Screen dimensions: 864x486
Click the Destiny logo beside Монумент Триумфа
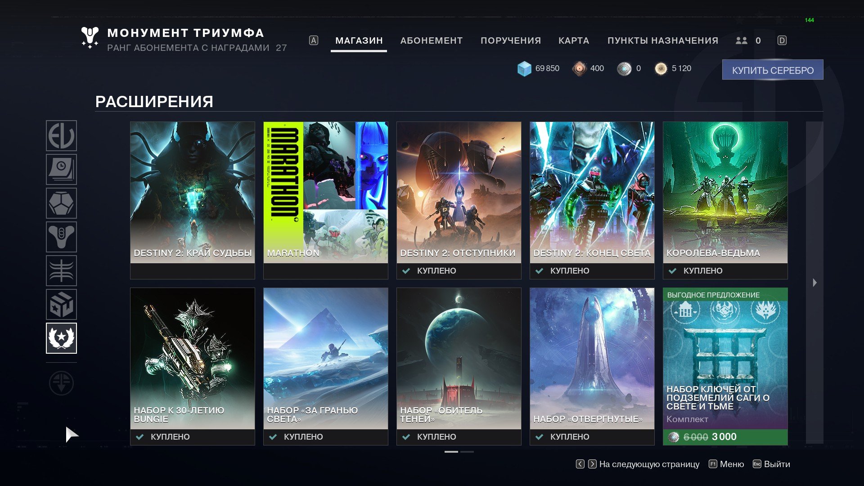point(90,38)
